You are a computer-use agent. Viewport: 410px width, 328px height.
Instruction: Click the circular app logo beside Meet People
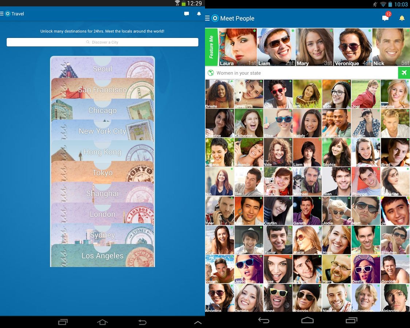[x=216, y=18]
